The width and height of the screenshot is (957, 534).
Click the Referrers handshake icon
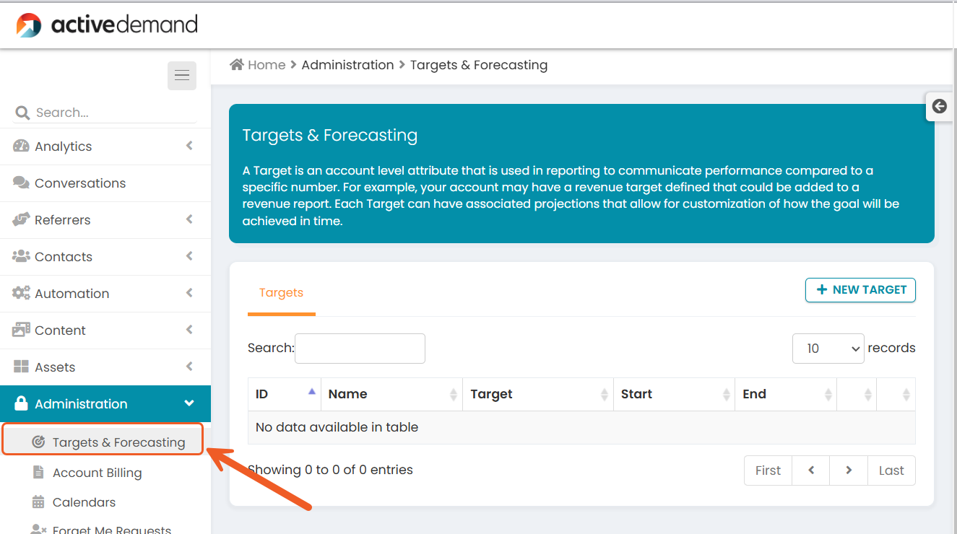click(21, 219)
